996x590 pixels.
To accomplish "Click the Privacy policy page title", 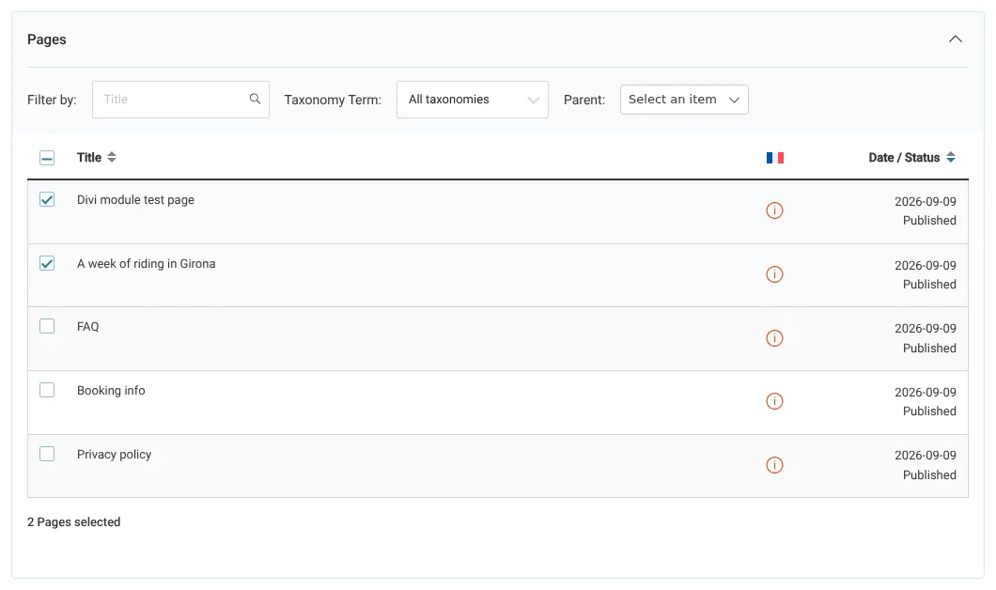I will pyautogui.click(x=115, y=454).
